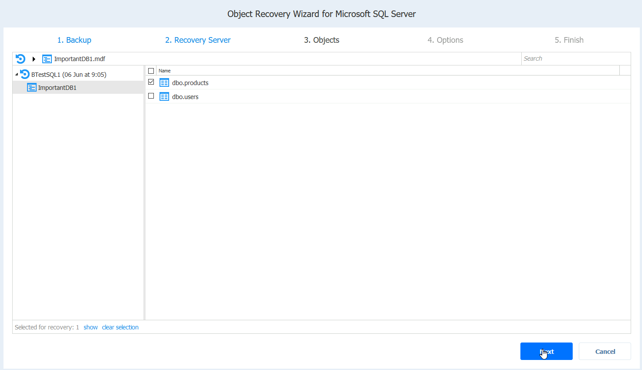Go to step 2. Recovery Server
The width and height of the screenshot is (642, 370).
(x=198, y=40)
